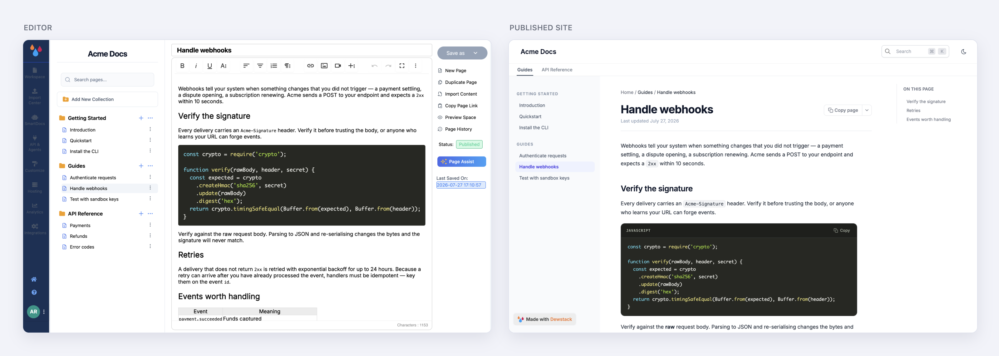
Task: Collapse the Getting Started folder
Action: tap(62, 118)
